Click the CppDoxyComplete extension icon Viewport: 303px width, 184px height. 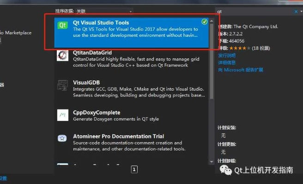tap(62, 115)
